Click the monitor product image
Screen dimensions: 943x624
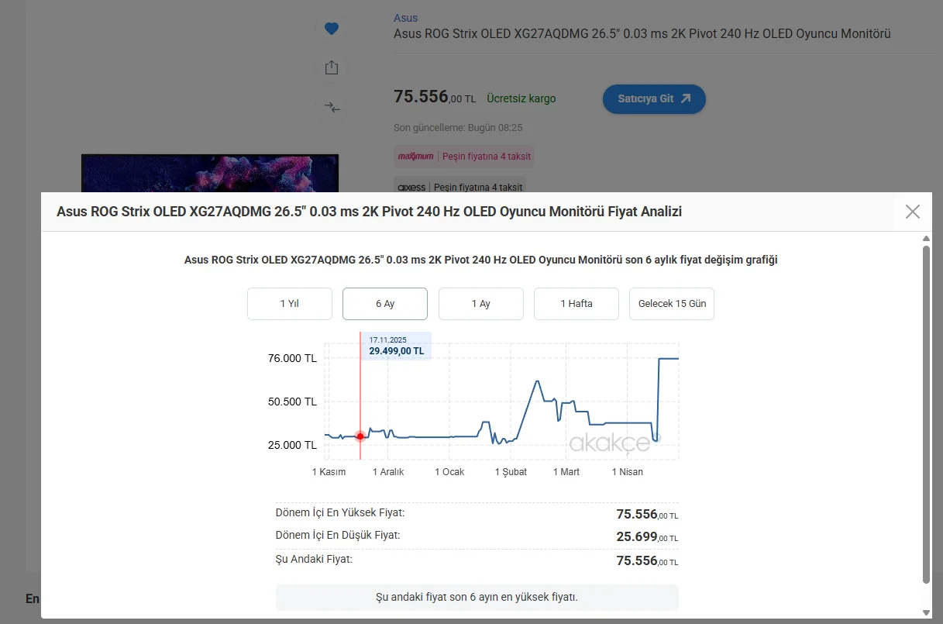(209, 173)
